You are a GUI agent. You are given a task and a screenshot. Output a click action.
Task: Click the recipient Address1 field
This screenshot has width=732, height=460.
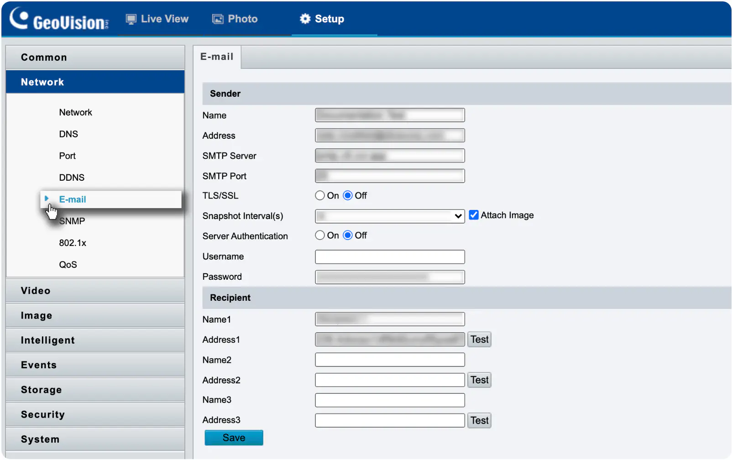point(390,340)
